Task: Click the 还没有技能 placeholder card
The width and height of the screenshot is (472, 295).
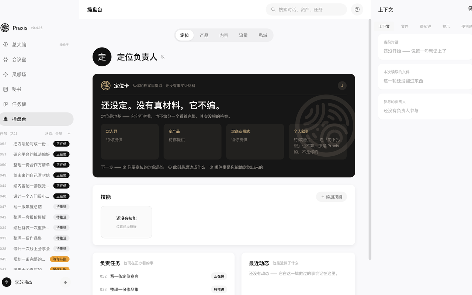Action: coord(126,222)
